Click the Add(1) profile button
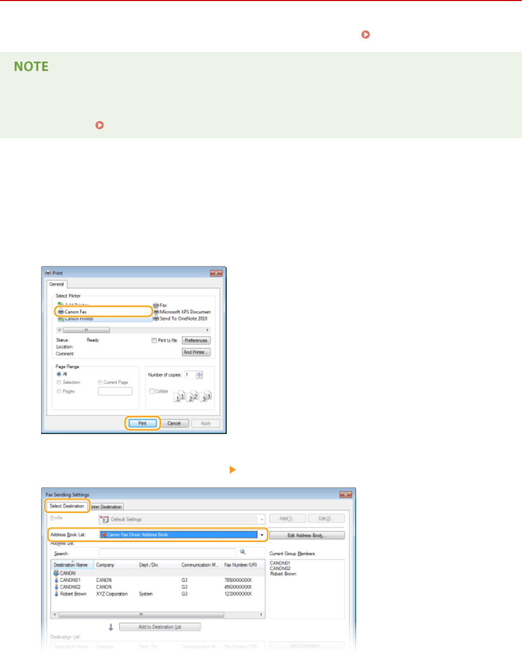522x654 pixels. [286, 519]
